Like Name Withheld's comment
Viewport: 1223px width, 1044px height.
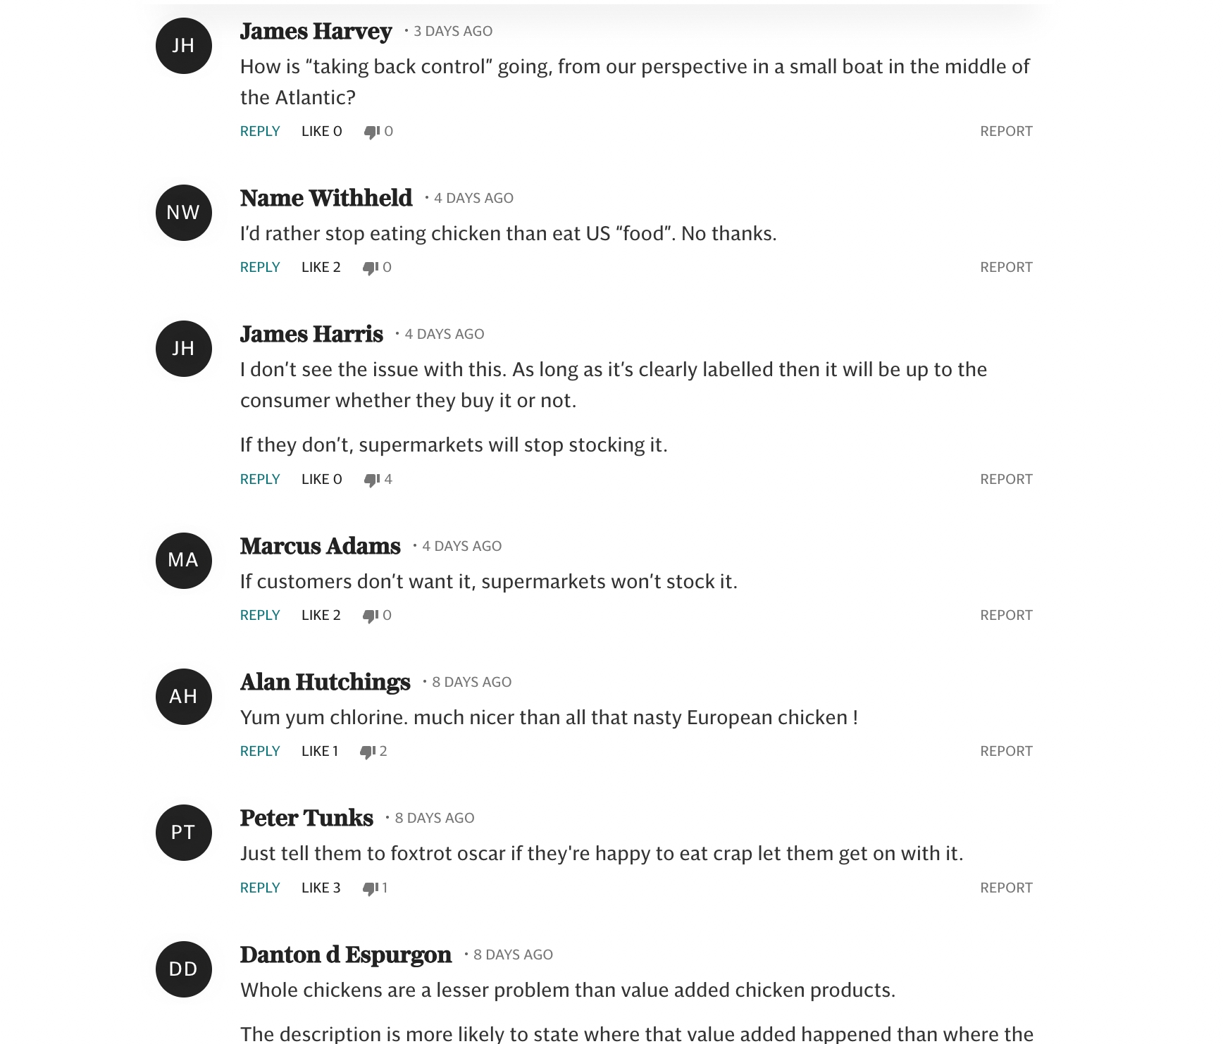click(x=321, y=268)
